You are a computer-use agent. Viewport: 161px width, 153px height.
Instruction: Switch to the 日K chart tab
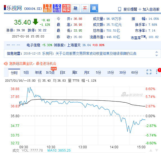pos(63,73)
